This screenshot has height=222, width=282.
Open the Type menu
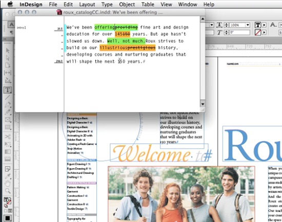(x=107, y=4)
